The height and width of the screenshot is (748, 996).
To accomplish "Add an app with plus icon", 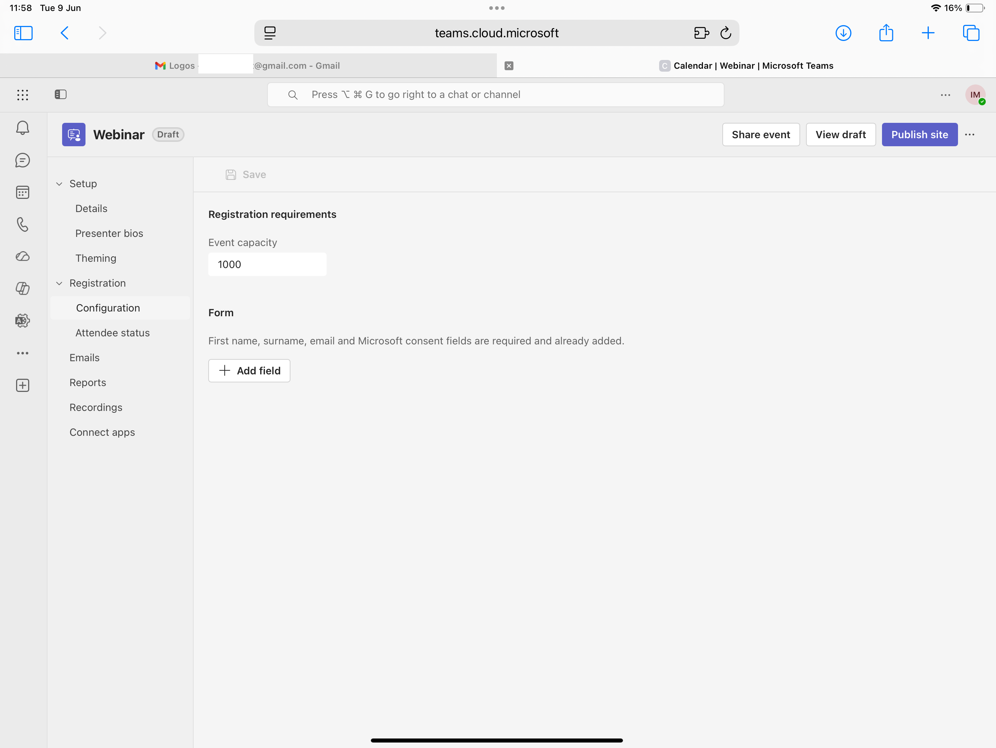I will click(x=23, y=385).
